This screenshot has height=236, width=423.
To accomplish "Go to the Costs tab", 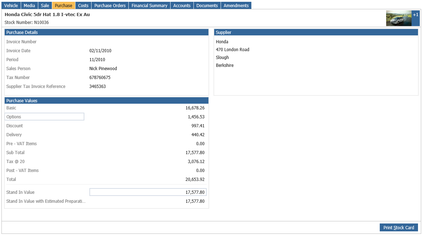I will pyautogui.click(x=83, y=5).
